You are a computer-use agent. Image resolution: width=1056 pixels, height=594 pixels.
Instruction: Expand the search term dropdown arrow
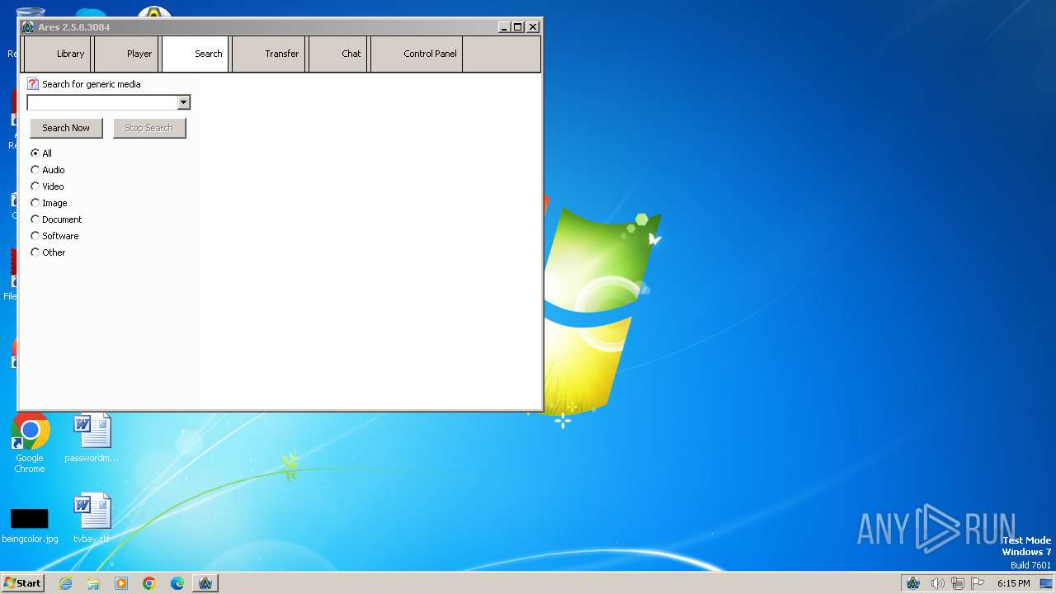click(184, 102)
